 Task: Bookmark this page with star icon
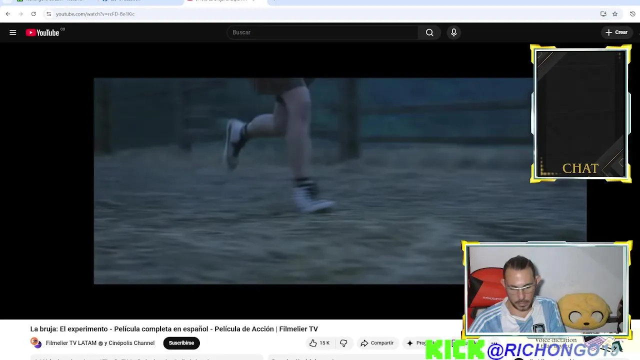[615, 14]
